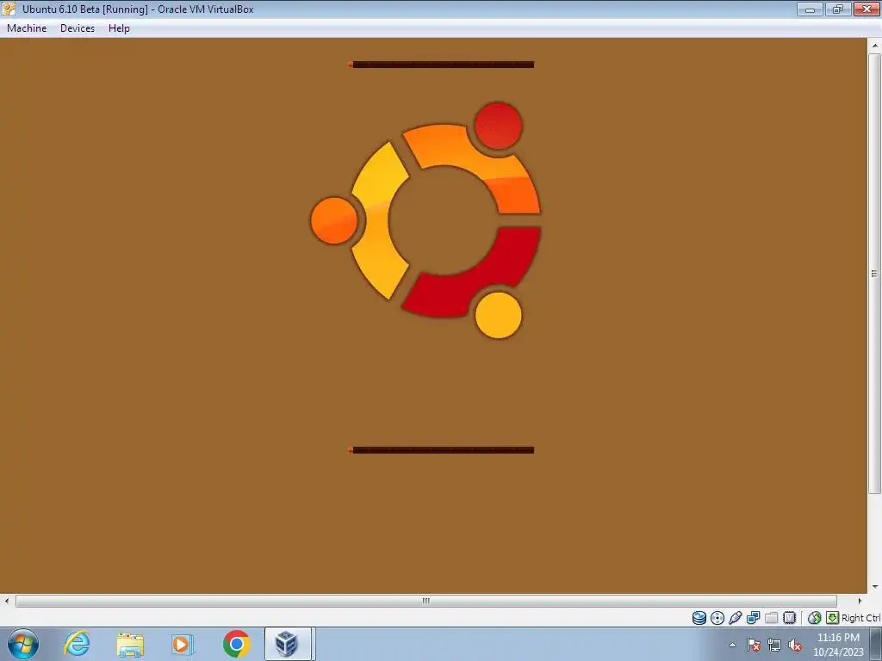Click the lower boot progress bar
Viewport: 882px width, 661px height.
point(441,449)
